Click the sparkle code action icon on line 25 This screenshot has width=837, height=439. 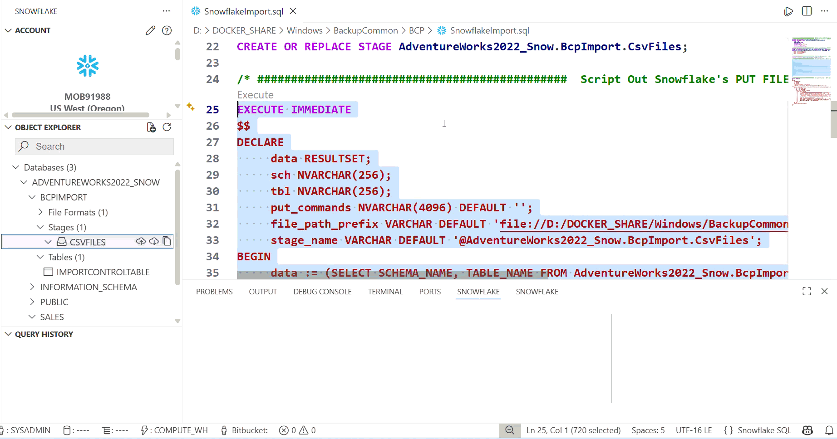click(x=191, y=107)
